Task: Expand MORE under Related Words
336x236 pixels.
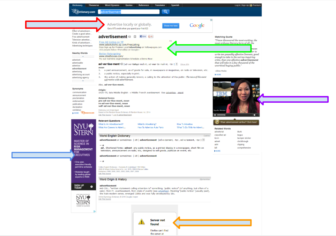Action: coord(217,151)
